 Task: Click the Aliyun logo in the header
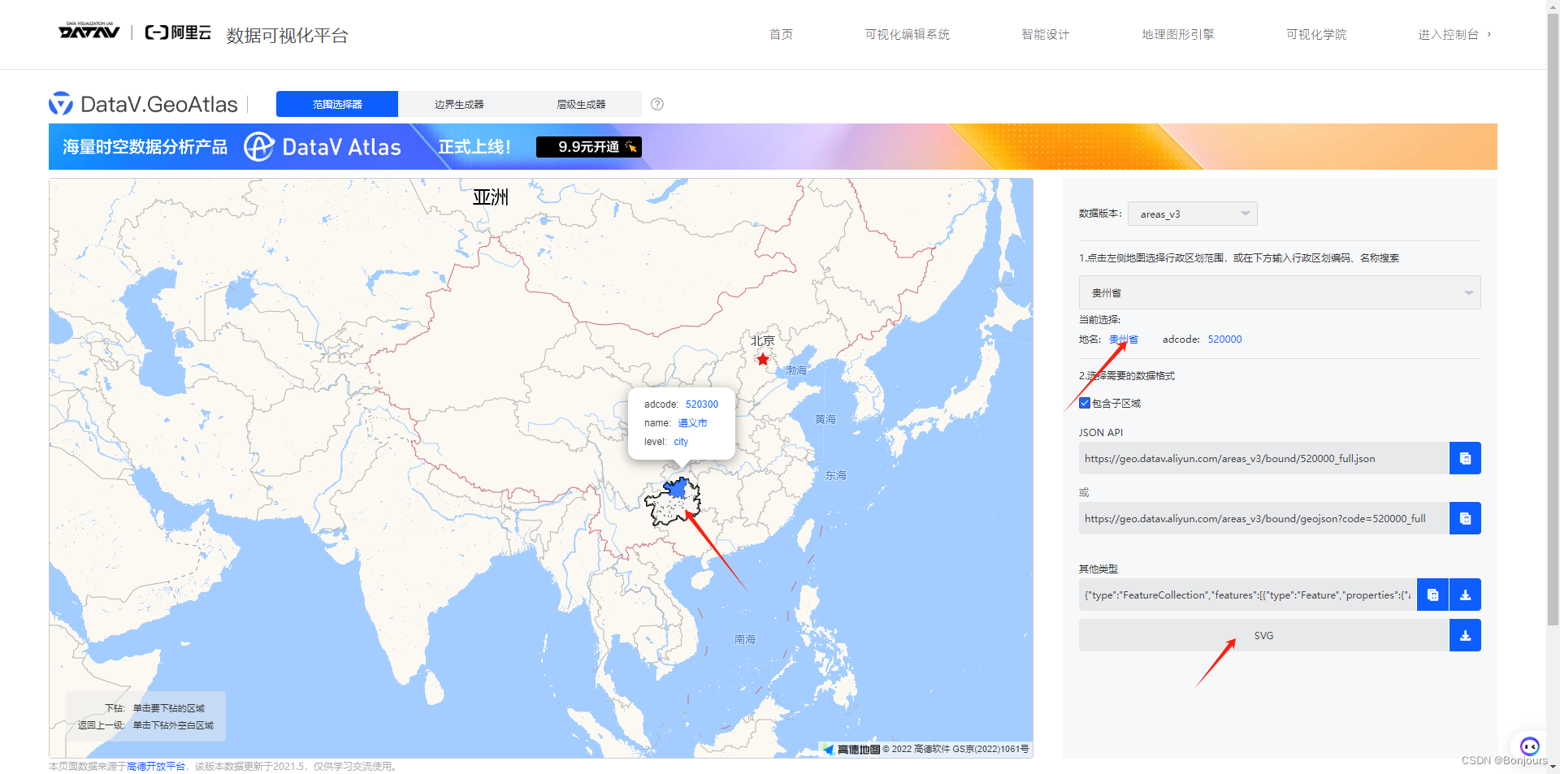point(178,32)
